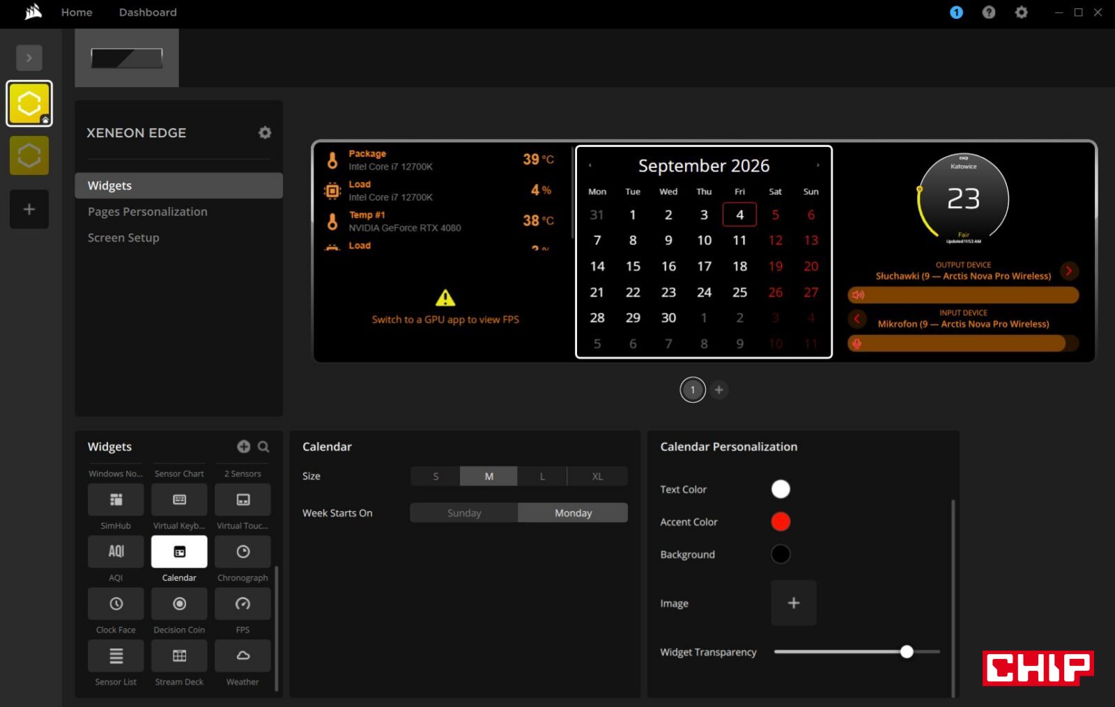Add a background image for calendar
Image resolution: width=1115 pixels, height=707 pixels.
794,603
